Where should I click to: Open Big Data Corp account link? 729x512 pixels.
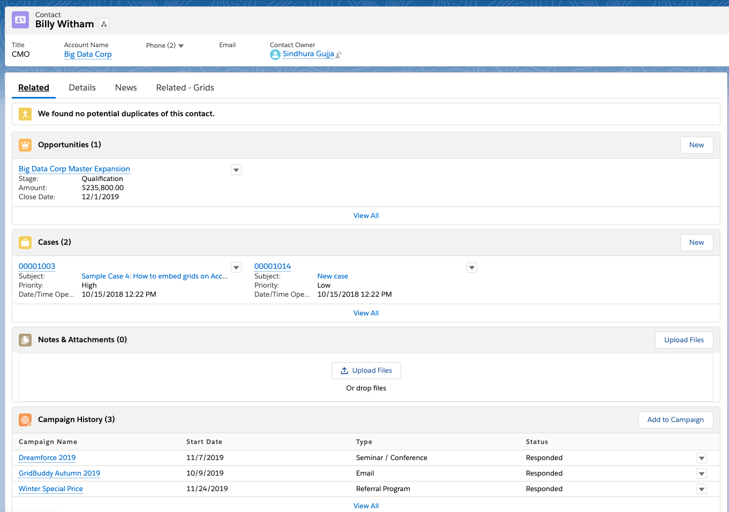tap(88, 55)
